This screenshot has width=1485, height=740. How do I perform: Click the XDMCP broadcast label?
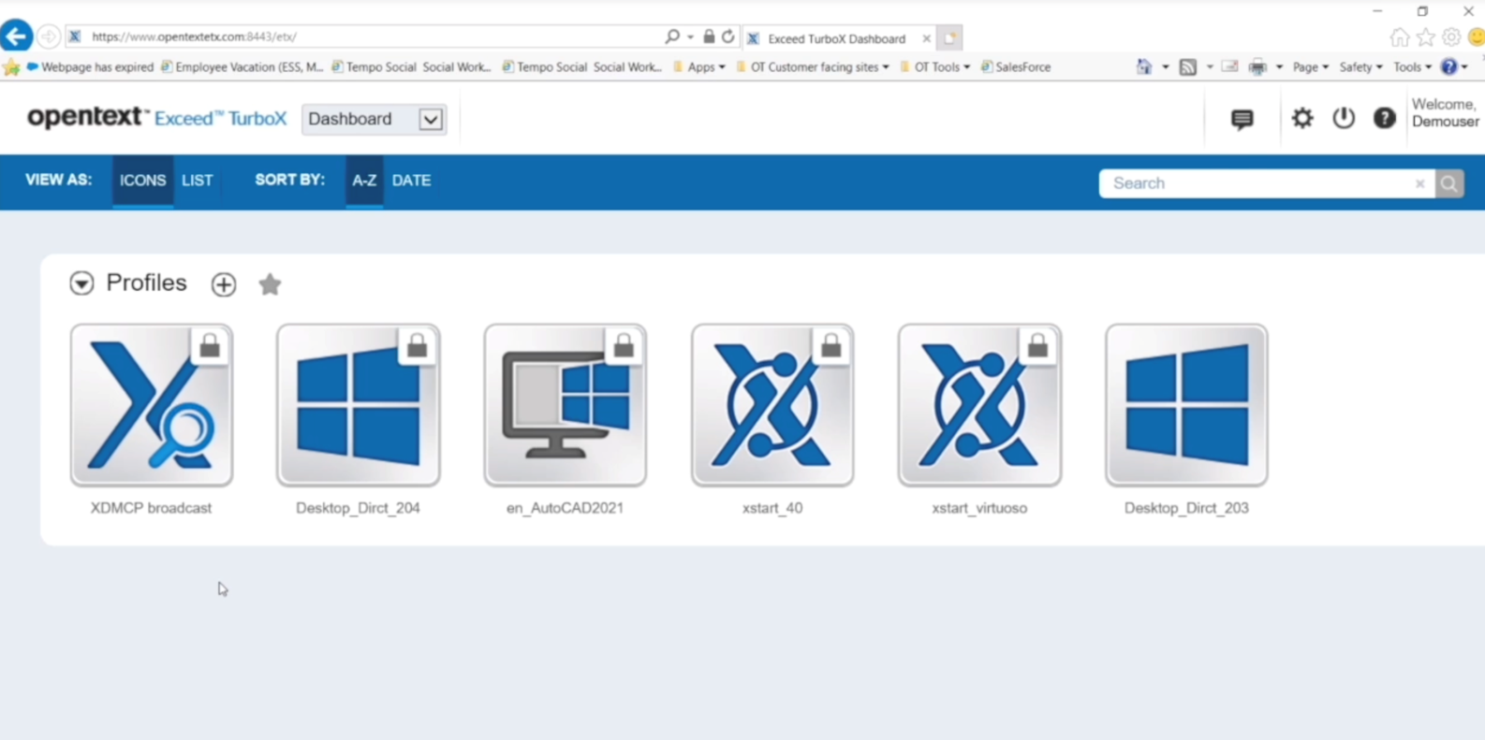(x=151, y=508)
